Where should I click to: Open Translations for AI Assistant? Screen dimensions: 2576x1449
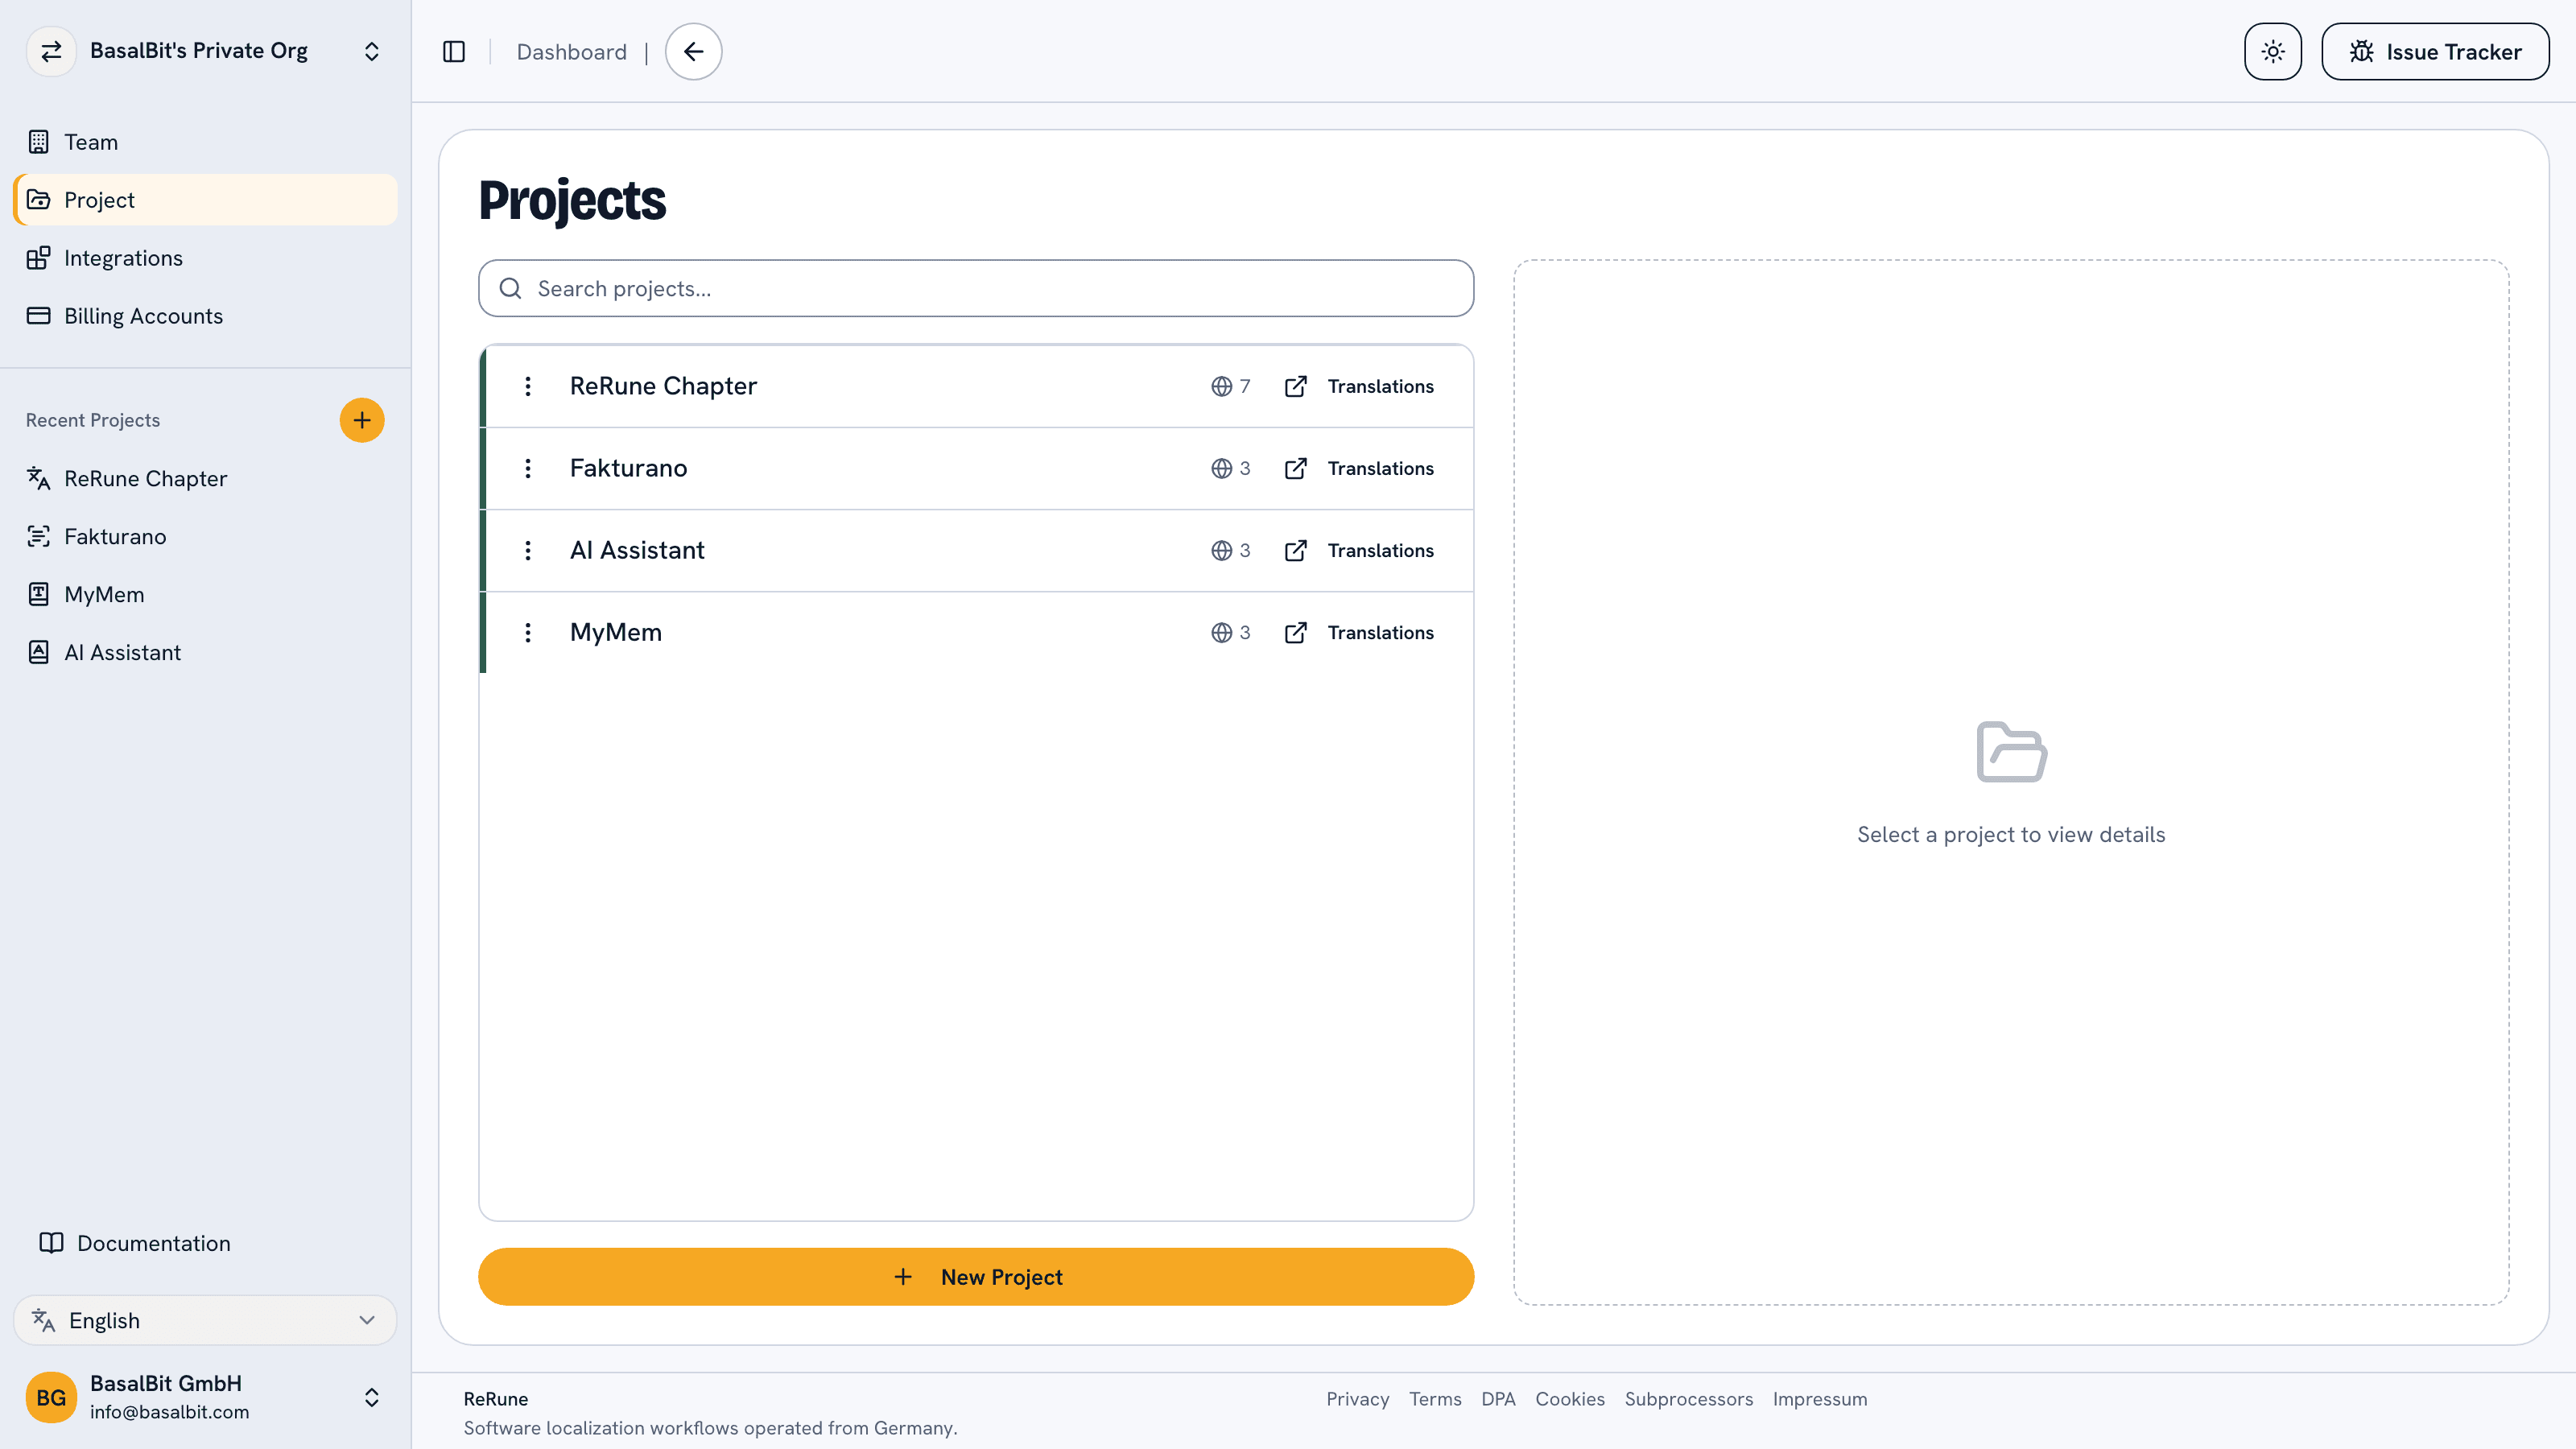(x=1359, y=550)
